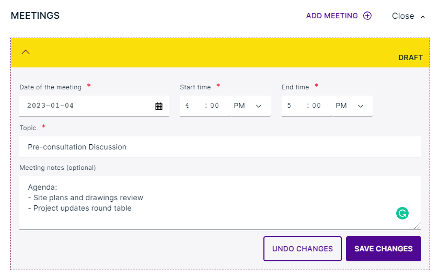Click the green Grammarly icon in notes
439x278 pixels.
click(402, 213)
